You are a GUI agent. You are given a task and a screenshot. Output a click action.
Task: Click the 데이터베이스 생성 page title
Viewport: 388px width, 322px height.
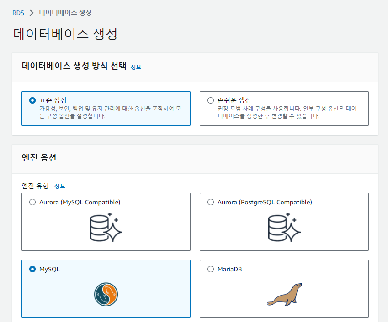[x=65, y=34]
